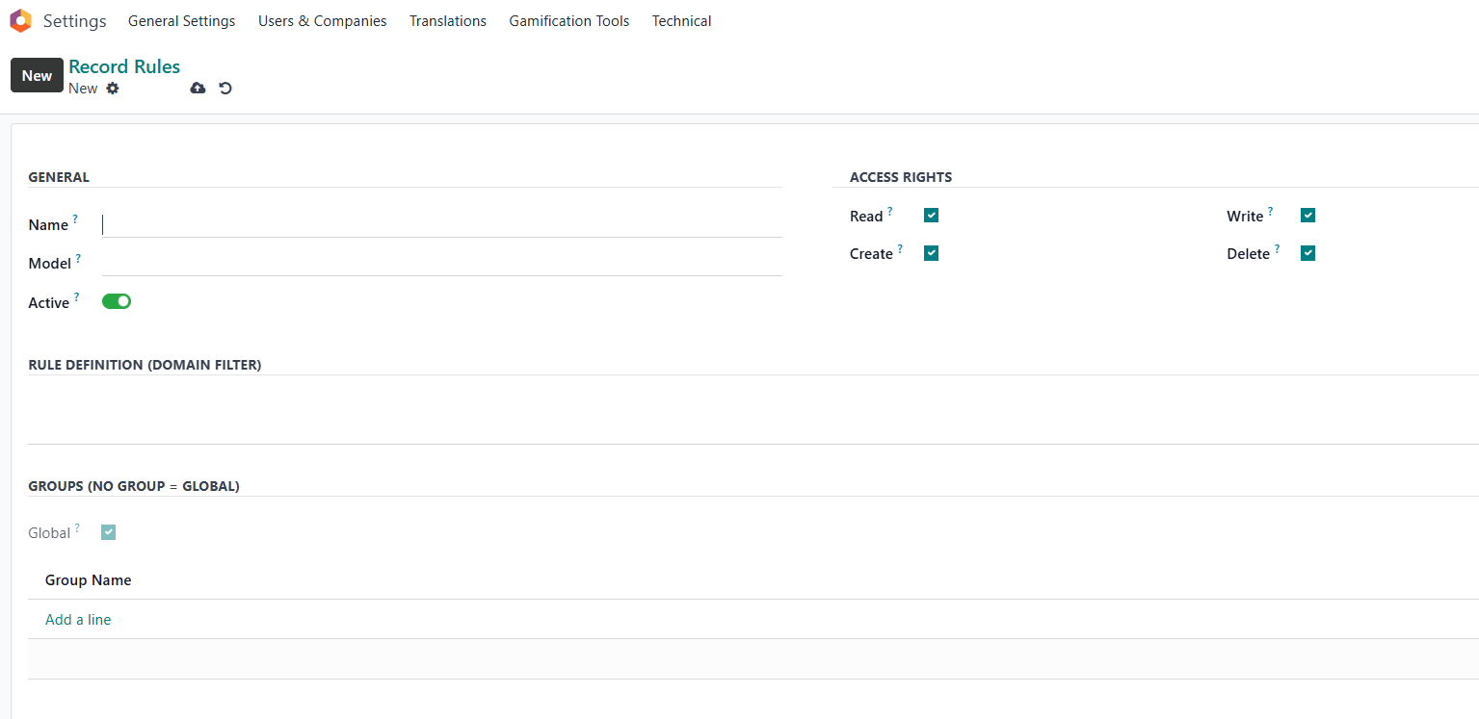Click the help tooltip icon beside Name
This screenshot has height=719, width=1479.
76,219
